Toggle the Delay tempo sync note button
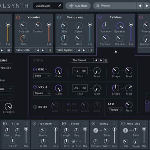The width and height of the screenshot is (150, 150). [96, 130]
